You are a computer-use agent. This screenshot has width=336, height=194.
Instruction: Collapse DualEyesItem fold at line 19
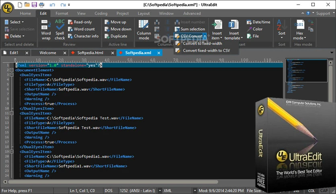point(12,152)
